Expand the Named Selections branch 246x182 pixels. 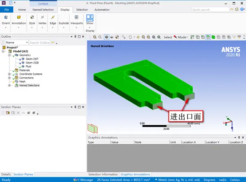point(9,85)
